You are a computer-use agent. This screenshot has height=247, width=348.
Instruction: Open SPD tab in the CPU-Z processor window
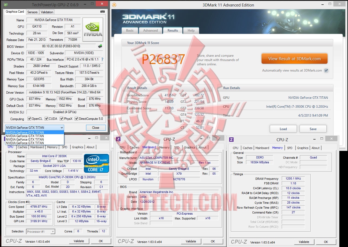pyautogui.click(x=65, y=147)
